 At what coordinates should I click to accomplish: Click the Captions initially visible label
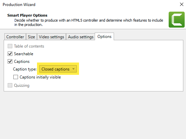click(40, 77)
